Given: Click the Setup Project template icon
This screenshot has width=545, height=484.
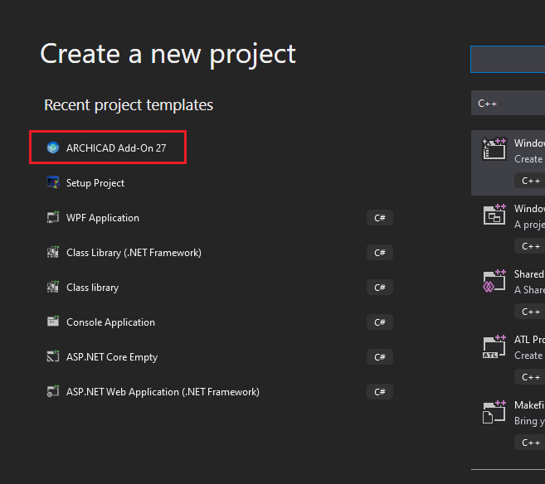Looking at the screenshot, I should 53,183.
